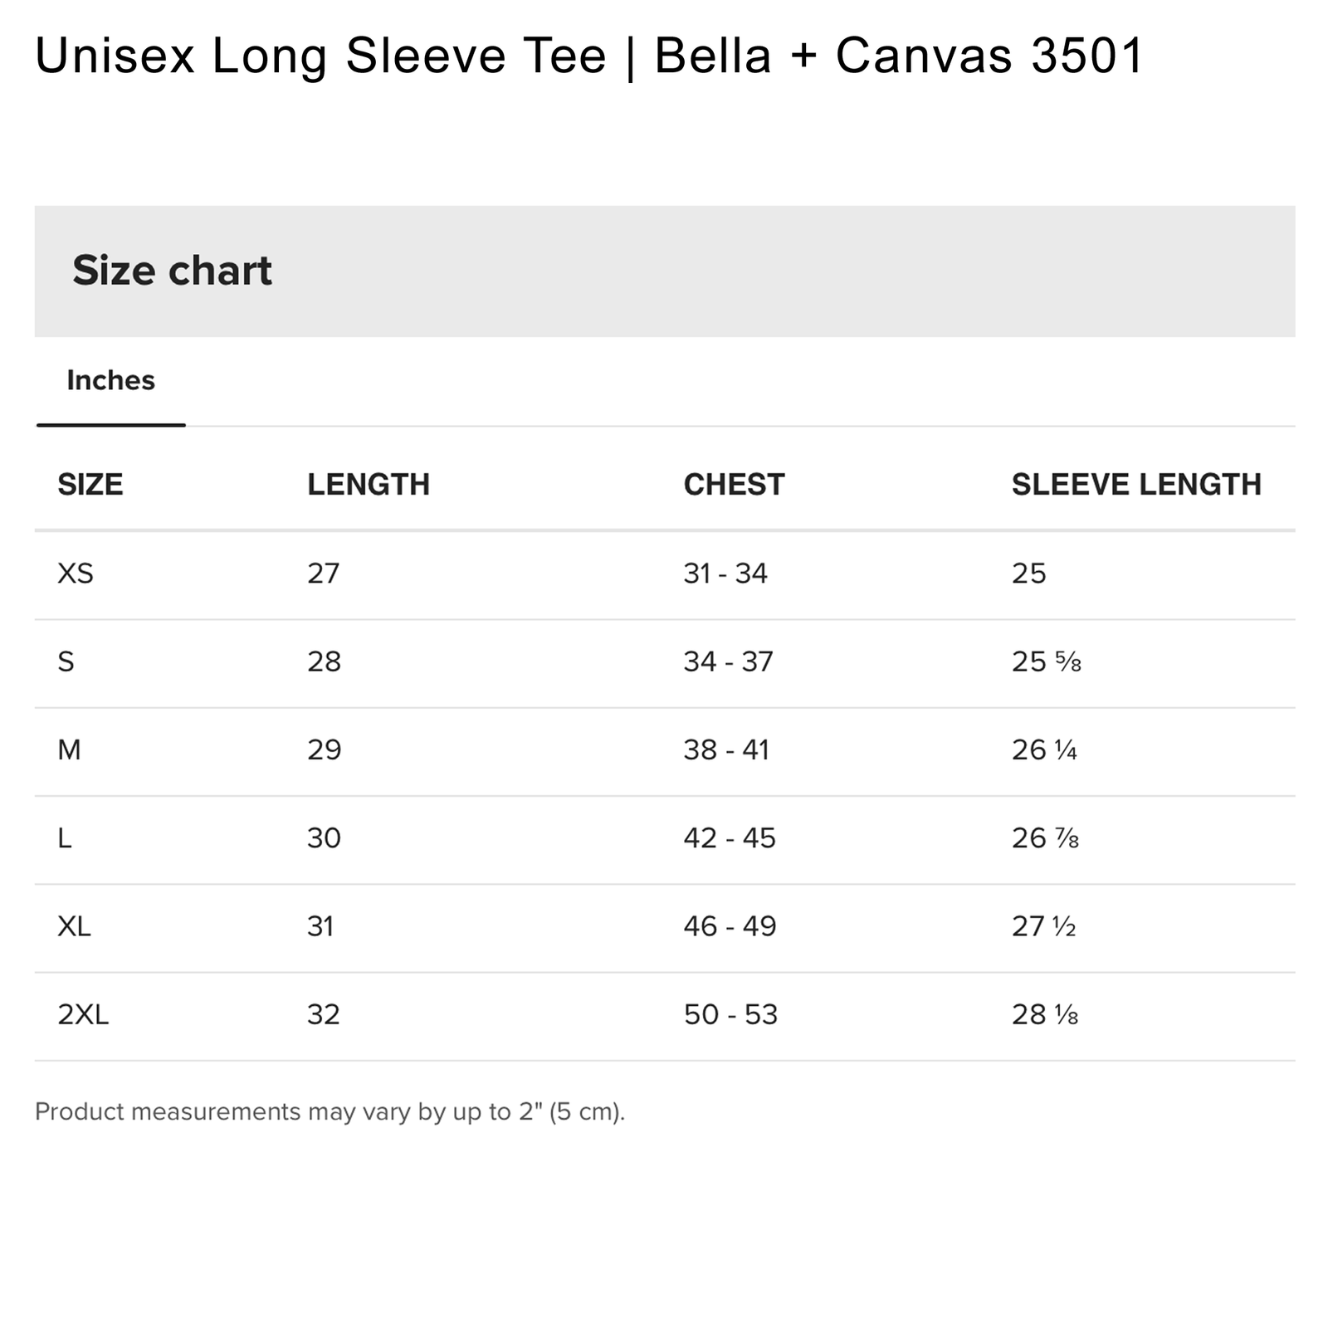This screenshot has width=1328, height=1328.
Task: Click the 27 ½ sleeve length value
Action: click(x=1043, y=926)
